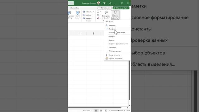Click the Примечания button
This screenshot has width=199, height=112.
[104, 8]
